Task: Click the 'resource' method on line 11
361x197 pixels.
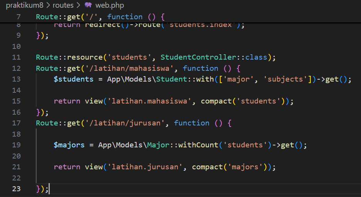Action: click(85, 57)
